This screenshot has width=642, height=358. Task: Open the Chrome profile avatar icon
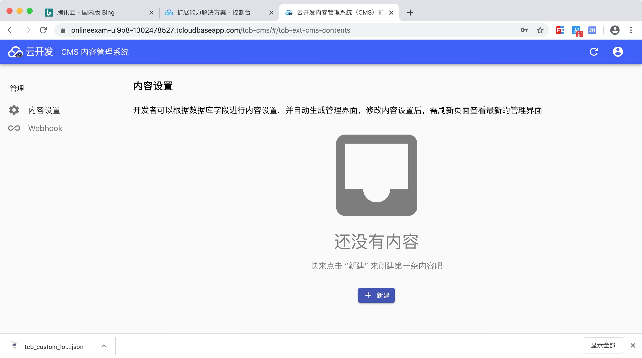tap(615, 30)
